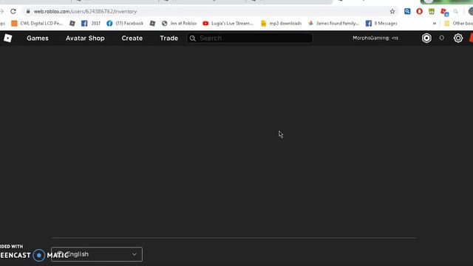Open the Jen at Roblox bookmark
The width and height of the screenshot is (473, 266).
click(179, 23)
